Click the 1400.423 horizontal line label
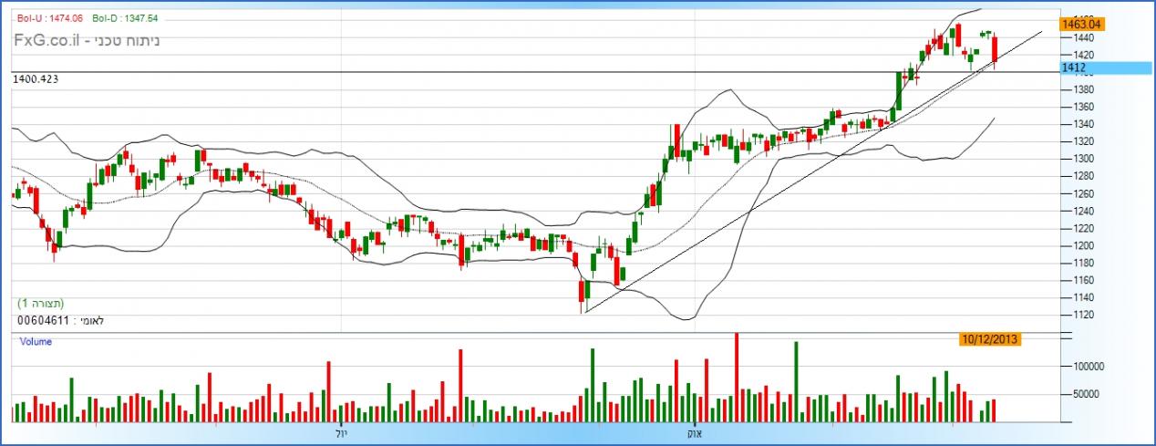1156x446 pixels. point(37,80)
